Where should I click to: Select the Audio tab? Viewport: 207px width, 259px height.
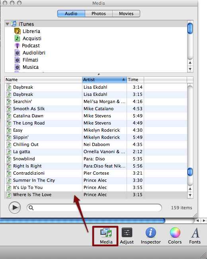[71, 14]
